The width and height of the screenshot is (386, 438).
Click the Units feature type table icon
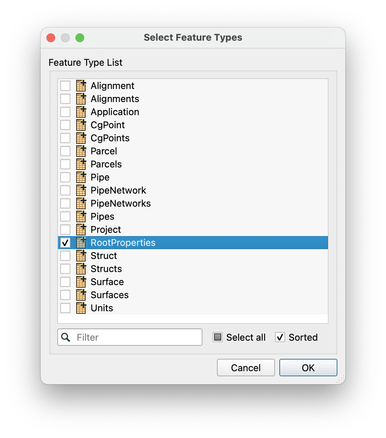click(81, 308)
